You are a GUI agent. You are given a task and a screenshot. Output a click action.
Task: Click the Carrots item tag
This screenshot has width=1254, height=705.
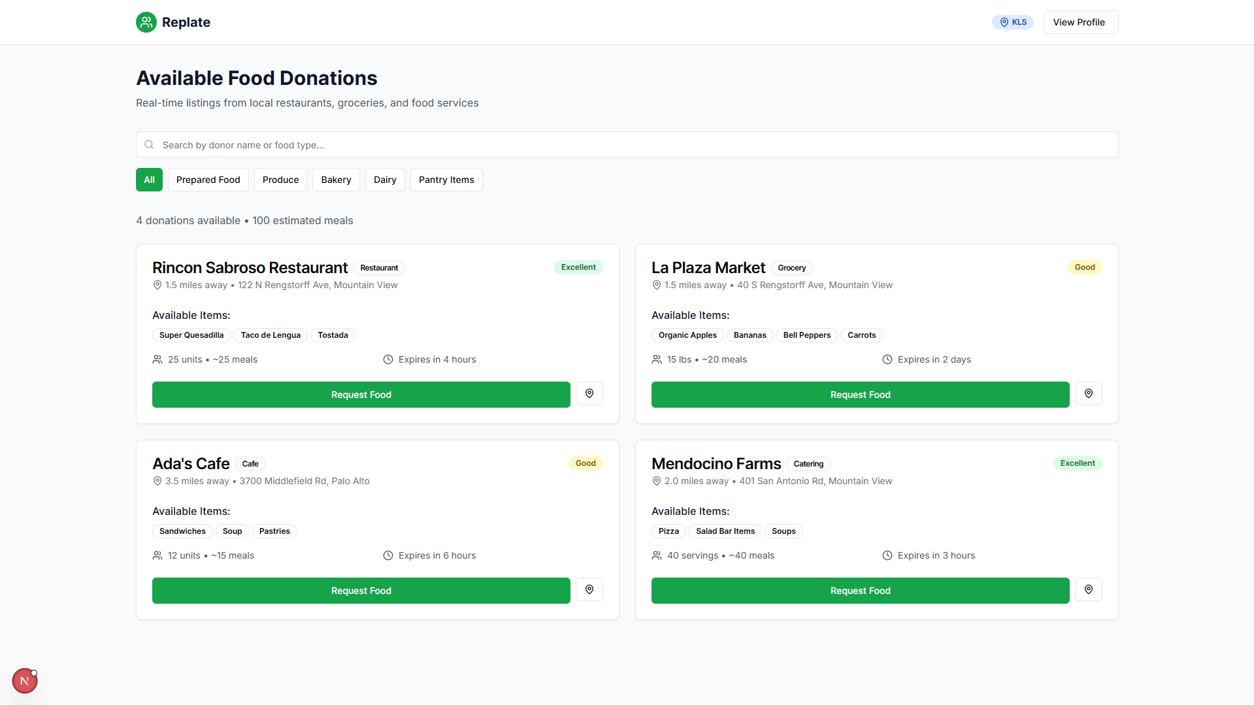862,335
